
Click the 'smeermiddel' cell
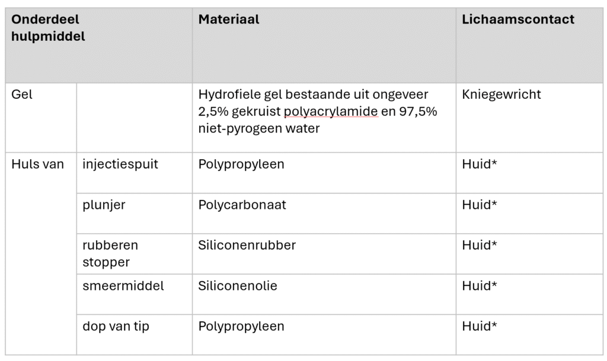tap(135, 294)
